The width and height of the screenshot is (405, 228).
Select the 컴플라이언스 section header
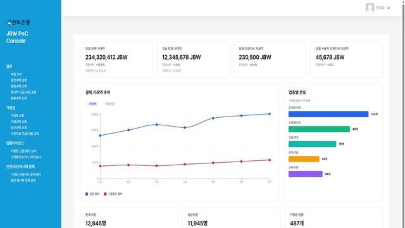(15, 143)
